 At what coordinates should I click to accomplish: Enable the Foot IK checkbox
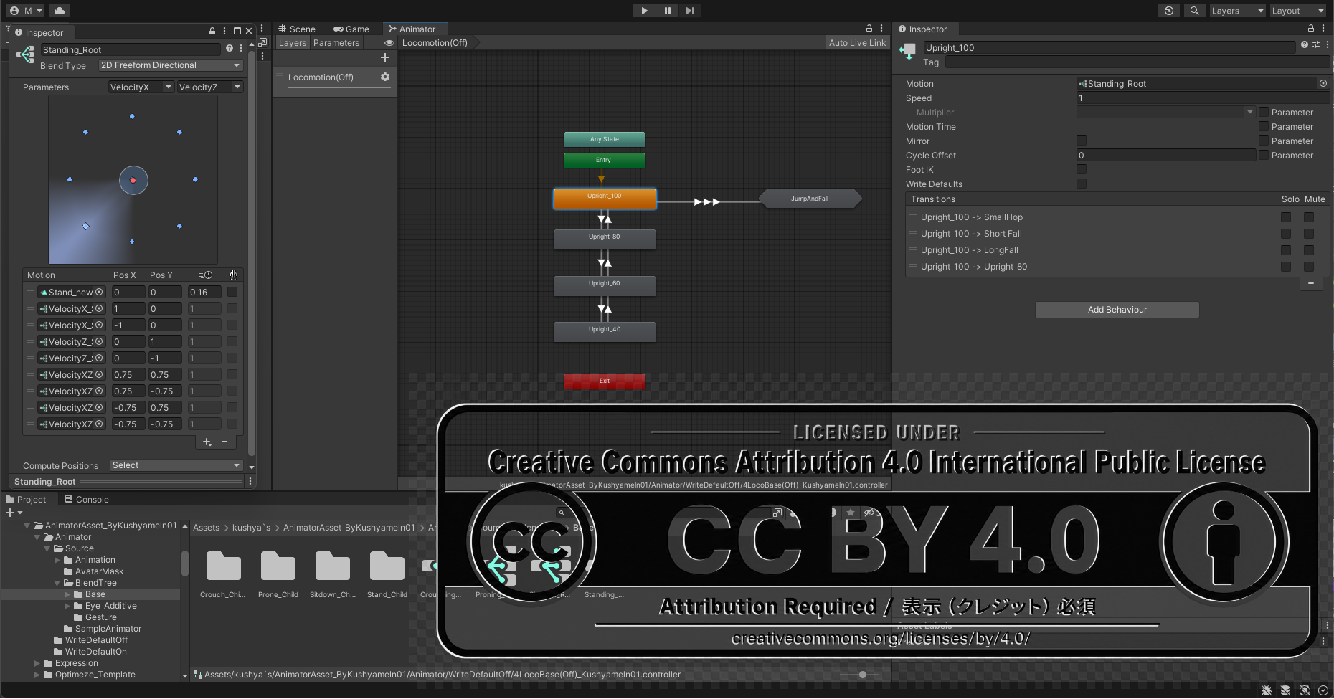click(1082, 170)
